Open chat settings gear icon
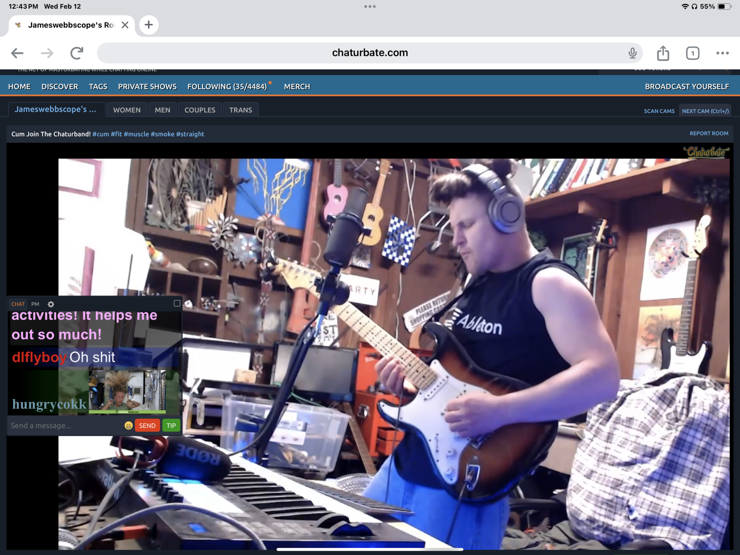The image size is (740, 555). click(50, 304)
